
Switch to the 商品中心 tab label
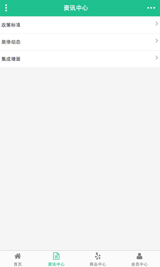[98, 264]
